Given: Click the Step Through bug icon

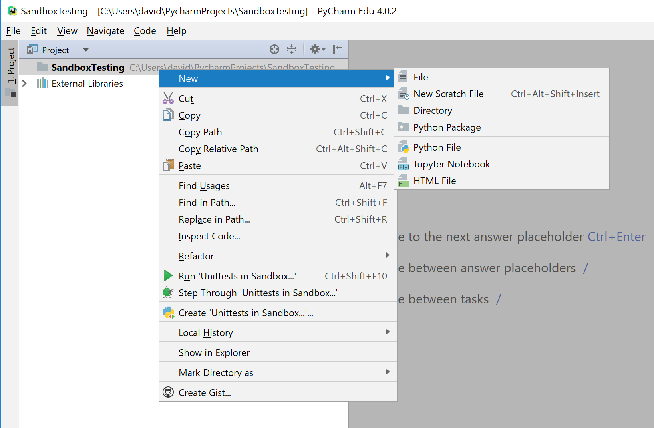Looking at the screenshot, I should click(168, 292).
